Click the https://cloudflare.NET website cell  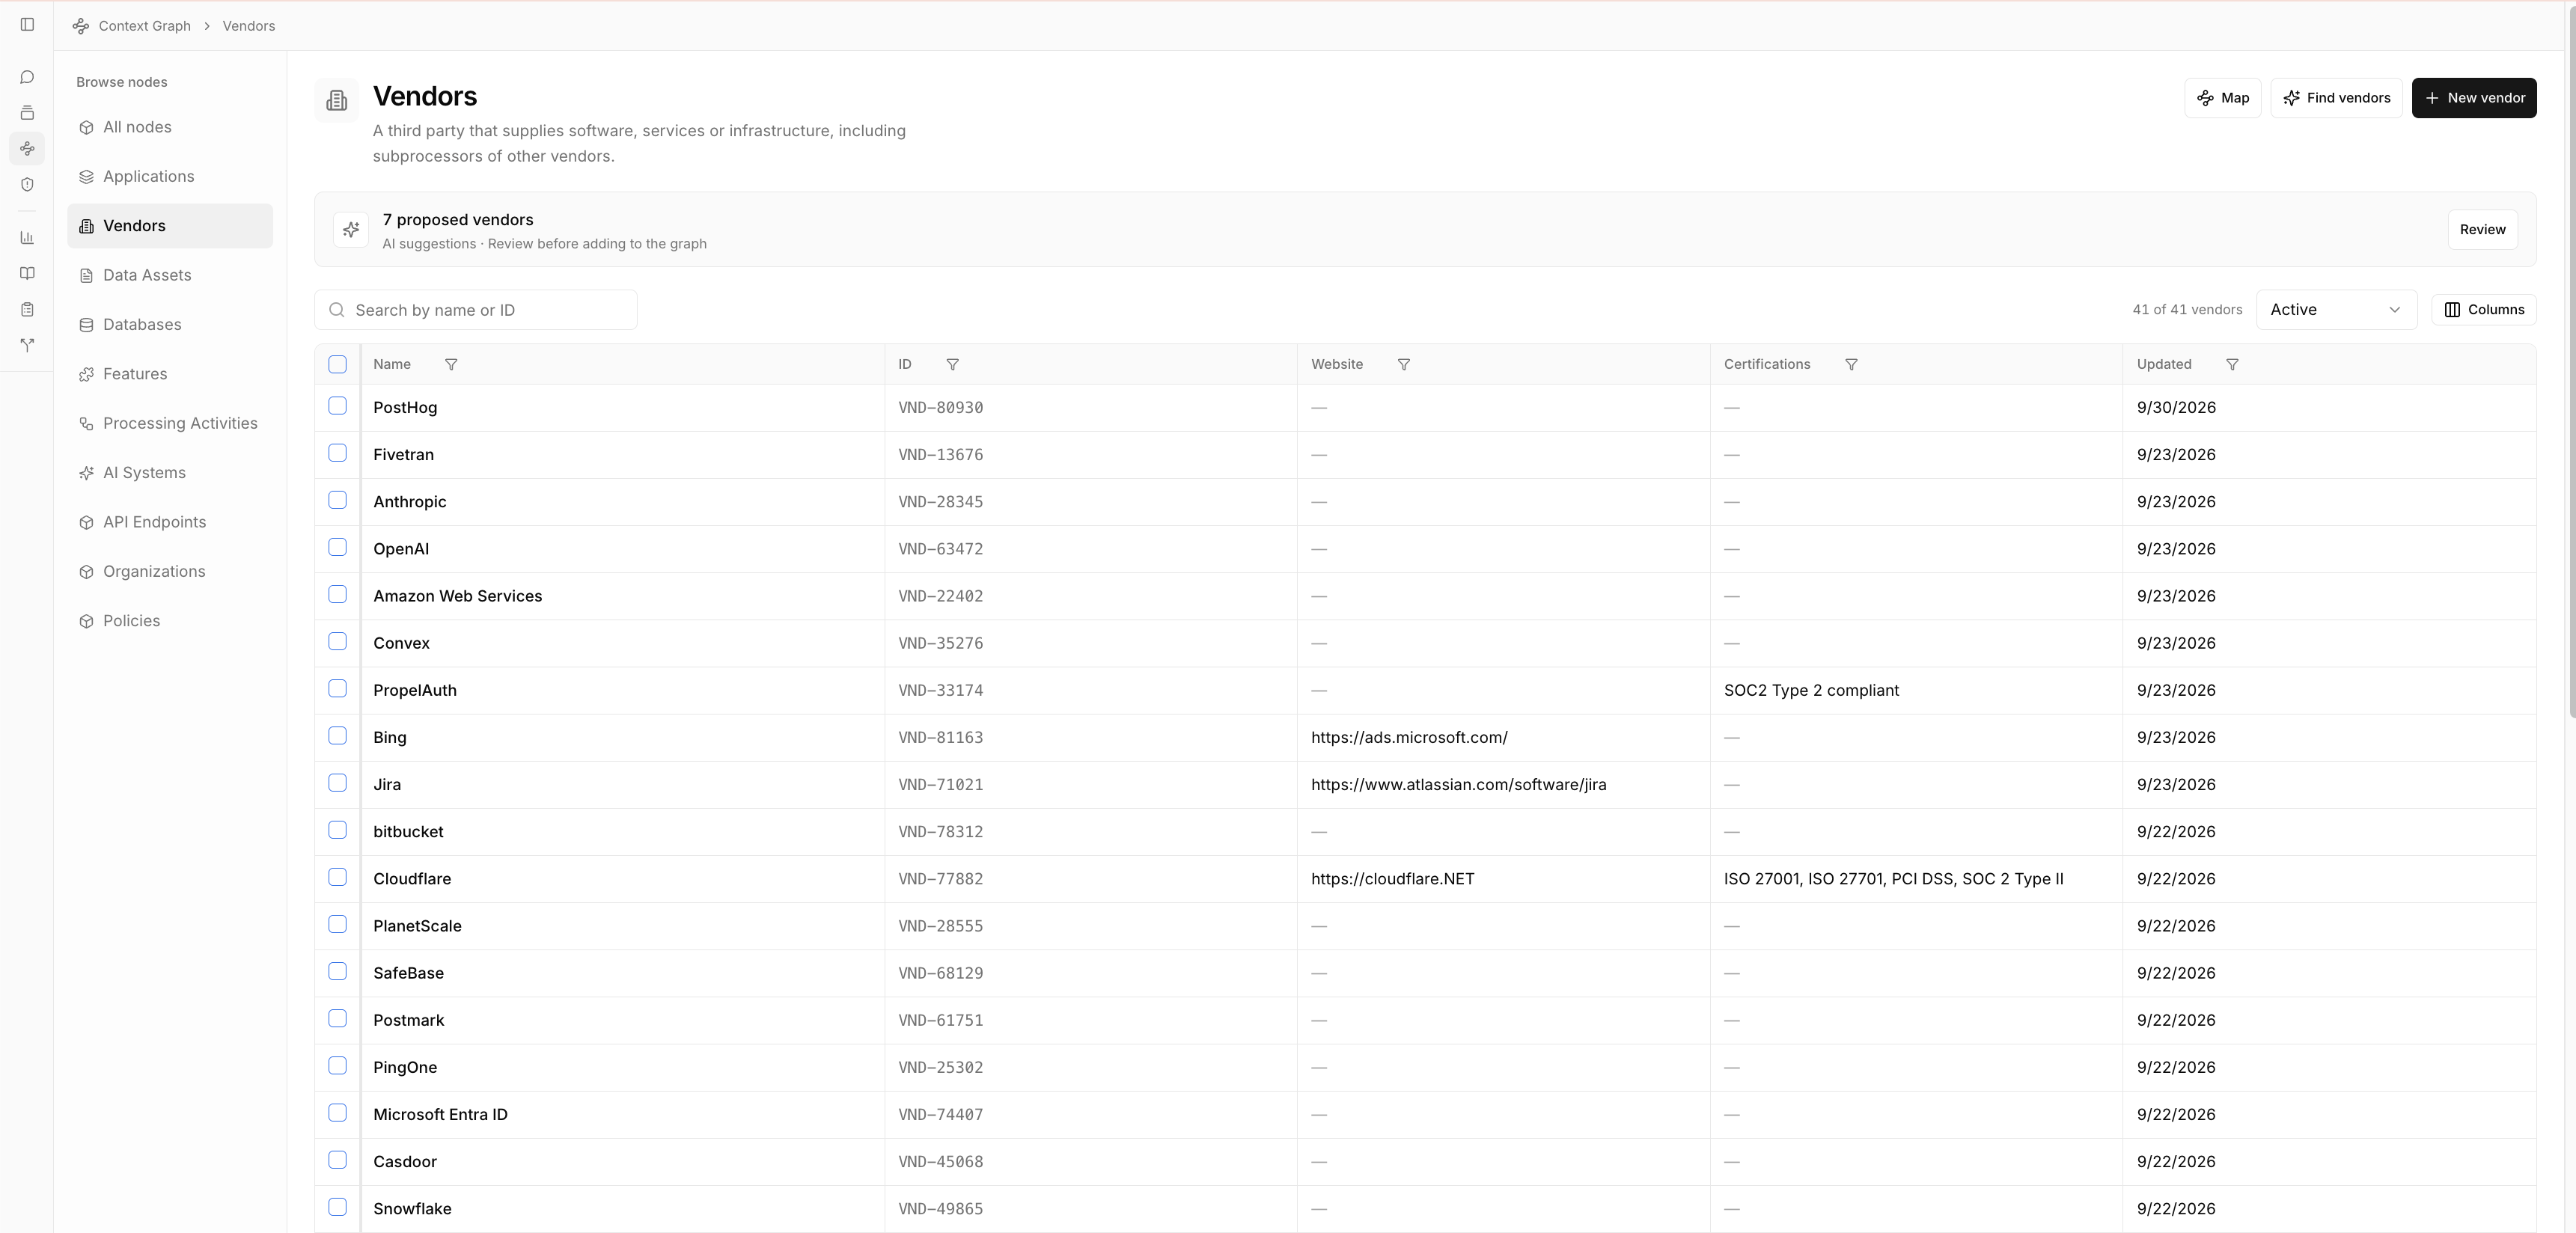1503,879
